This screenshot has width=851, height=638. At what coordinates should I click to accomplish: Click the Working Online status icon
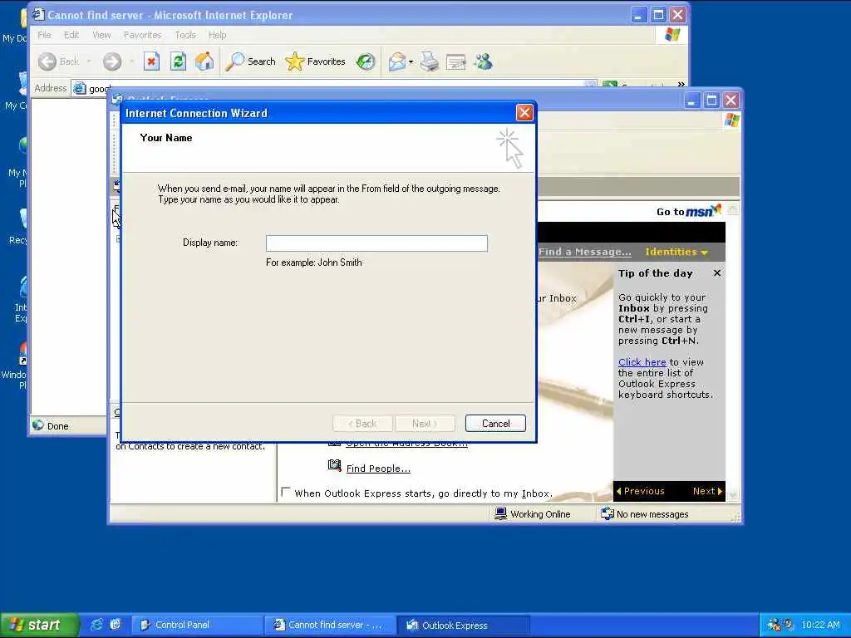(500, 513)
